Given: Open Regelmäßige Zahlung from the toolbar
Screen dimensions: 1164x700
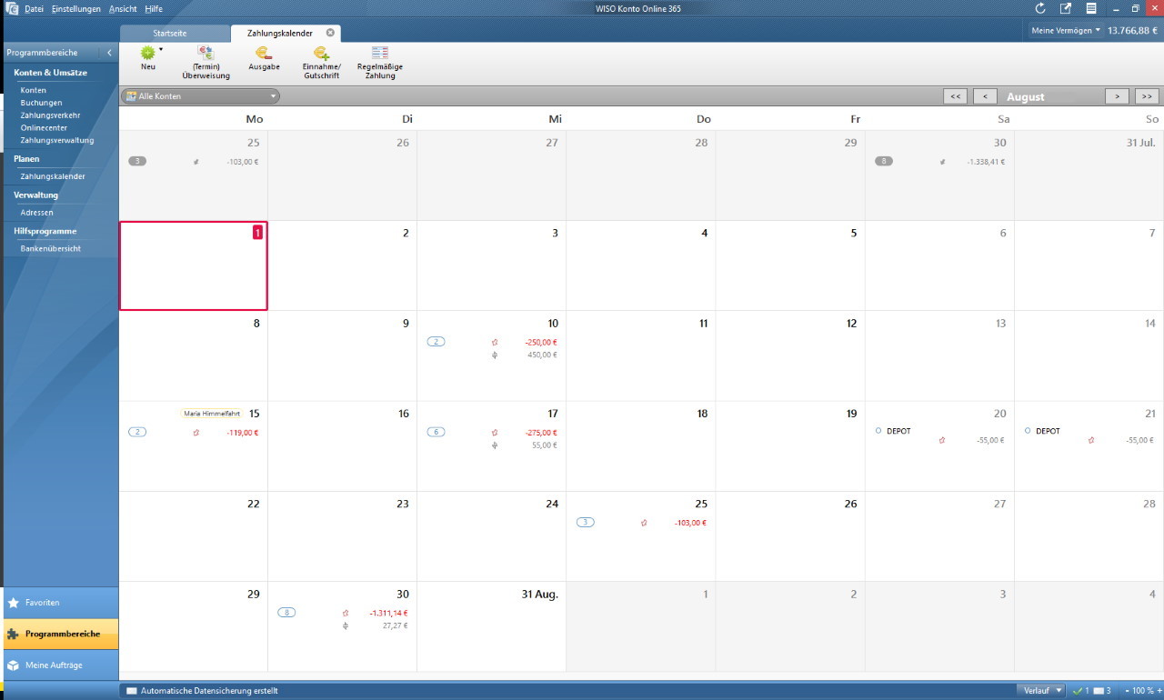Looking at the screenshot, I should (379, 55).
